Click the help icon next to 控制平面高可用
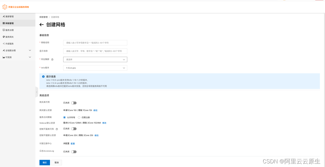Screen dimensions: 325x167 coord(57,129)
